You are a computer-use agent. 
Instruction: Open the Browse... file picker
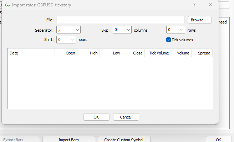pyautogui.click(x=199, y=20)
